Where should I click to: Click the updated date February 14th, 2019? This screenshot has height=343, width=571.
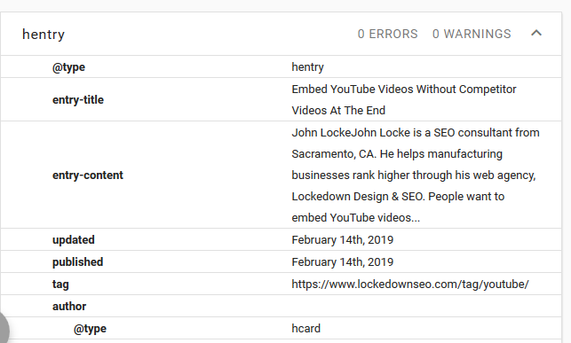(x=343, y=240)
